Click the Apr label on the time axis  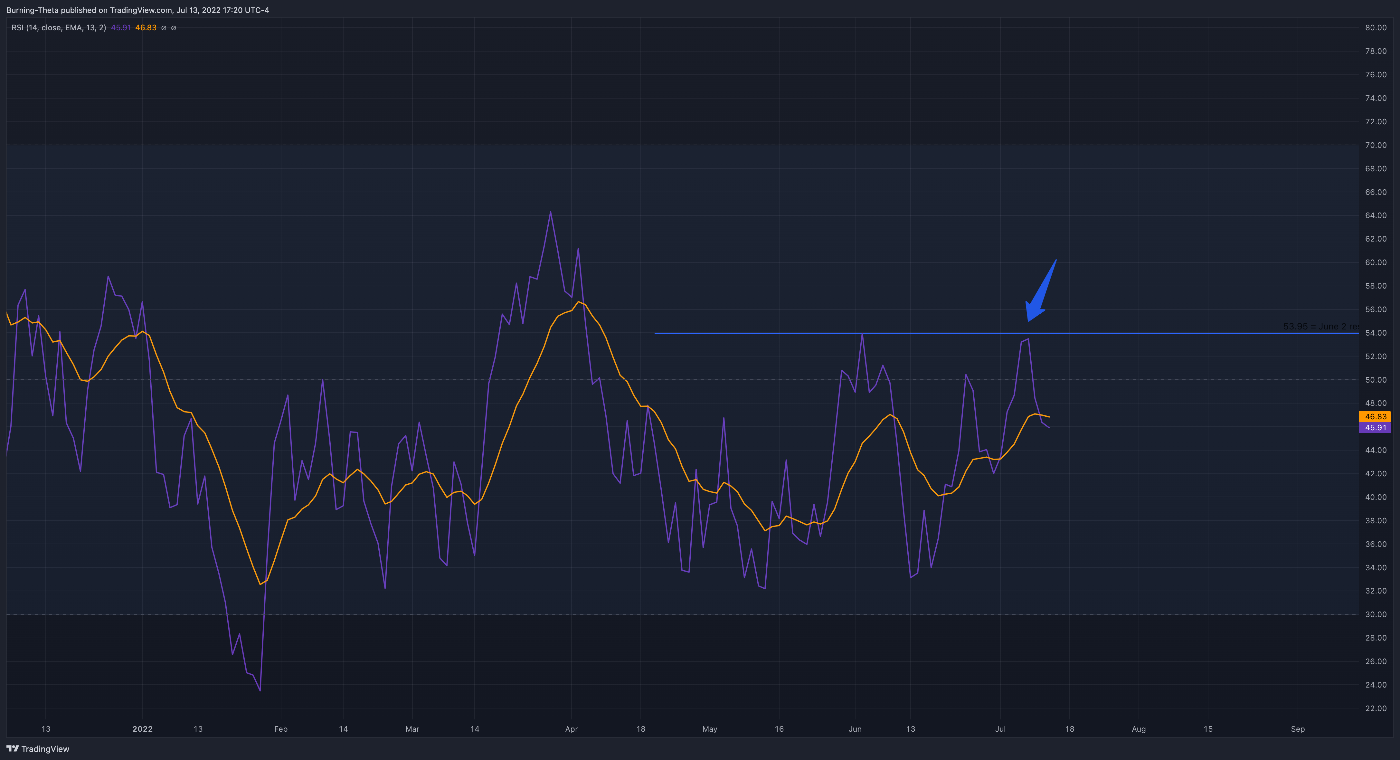pos(571,729)
